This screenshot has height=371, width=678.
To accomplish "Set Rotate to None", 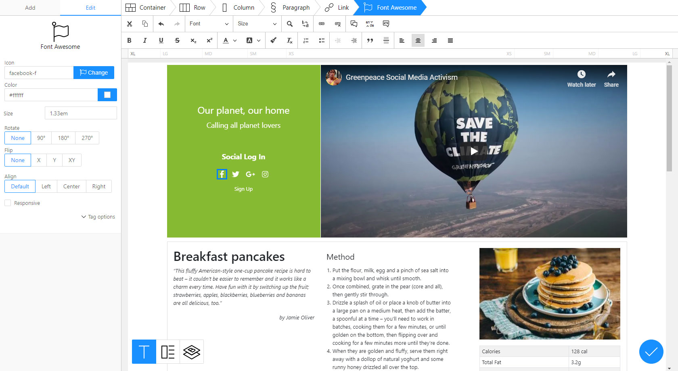I will (18, 138).
